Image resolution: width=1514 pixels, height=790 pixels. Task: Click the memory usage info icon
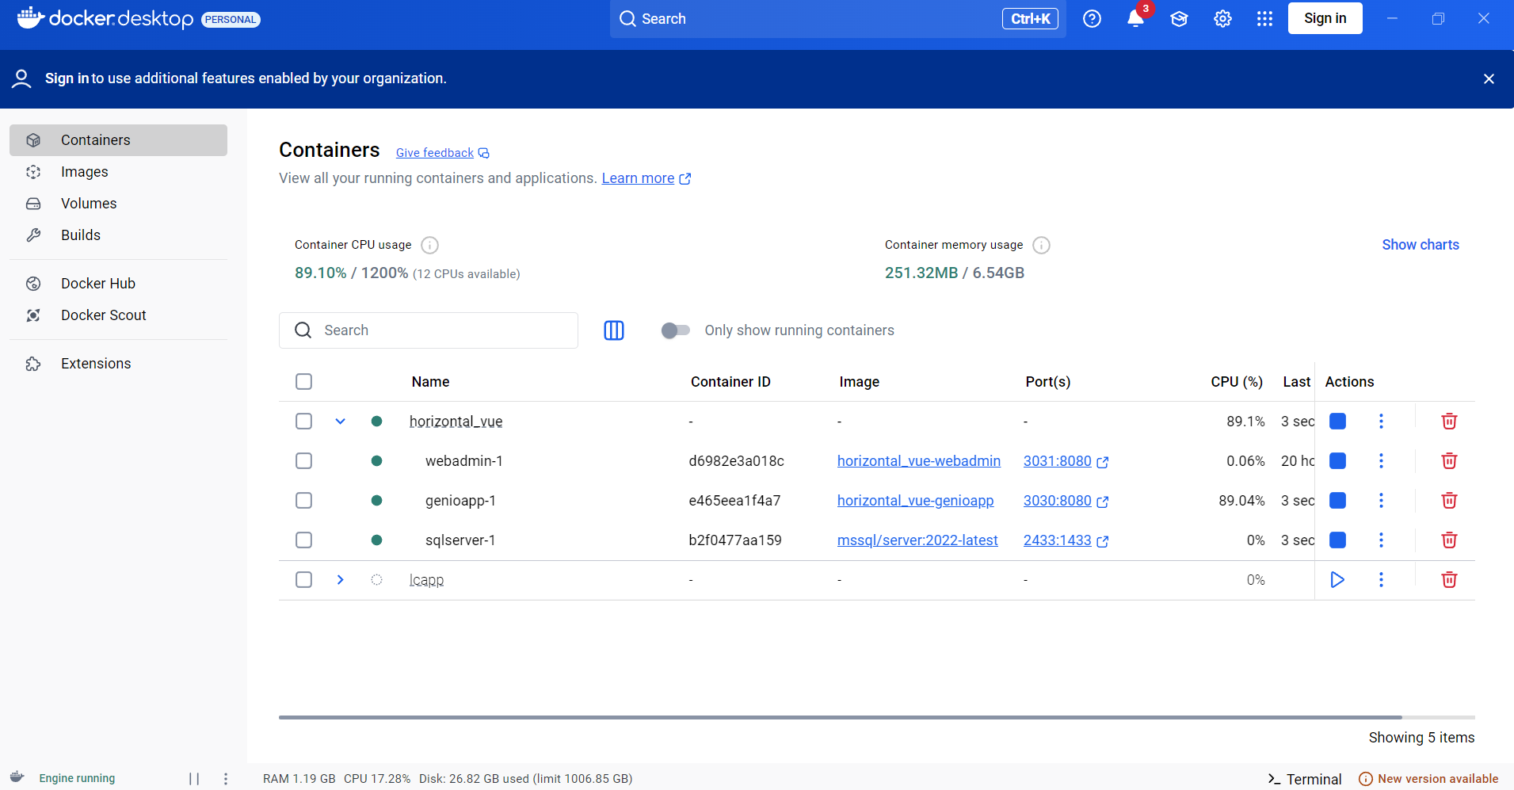(1041, 245)
